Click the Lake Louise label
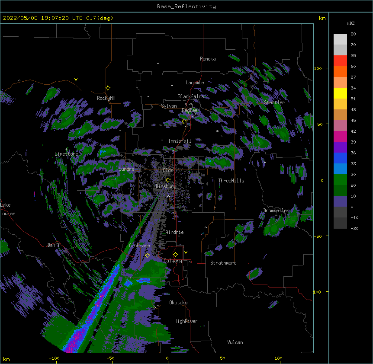The width and height of the screenshot is (373, 364). click(x=8, y=209)
